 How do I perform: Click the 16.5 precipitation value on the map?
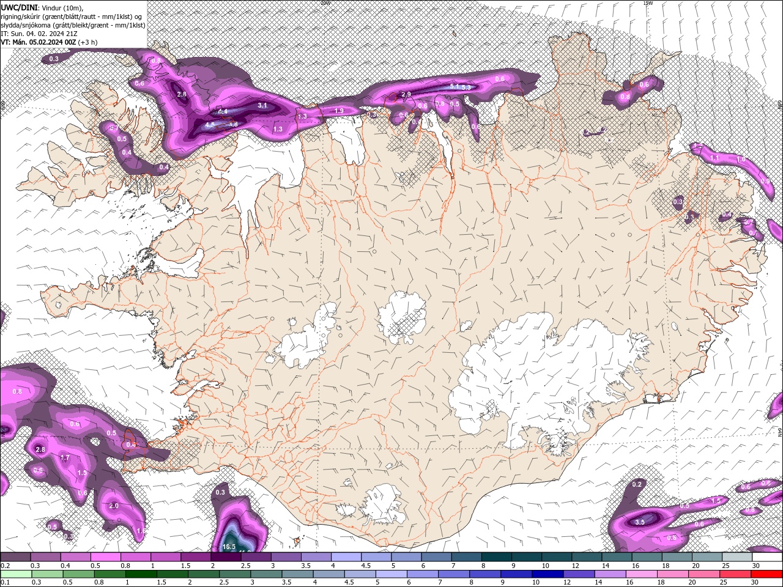click(x=229, y=547)
